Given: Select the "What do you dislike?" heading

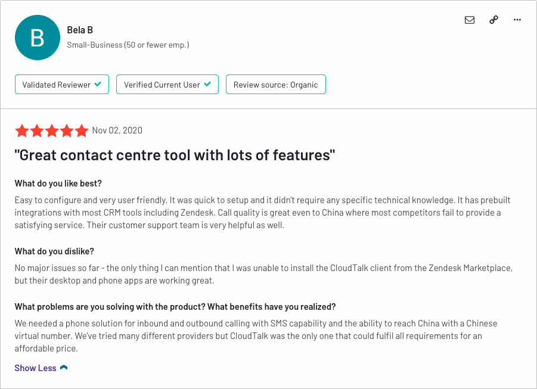Looking at the screenshot, I should [54, 251].
